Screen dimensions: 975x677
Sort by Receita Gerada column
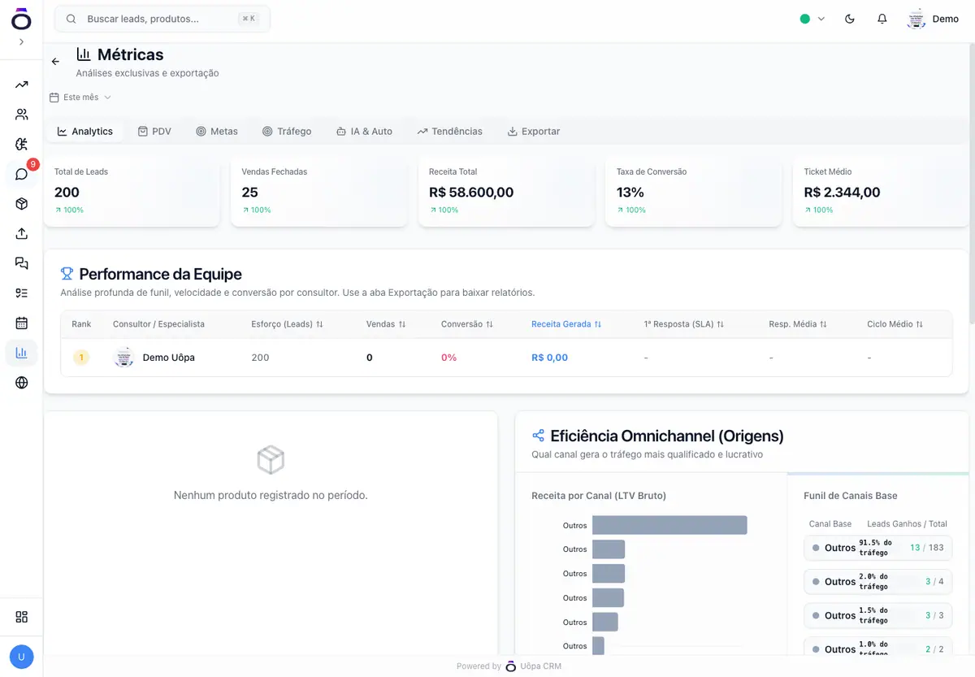pos(566,324)
